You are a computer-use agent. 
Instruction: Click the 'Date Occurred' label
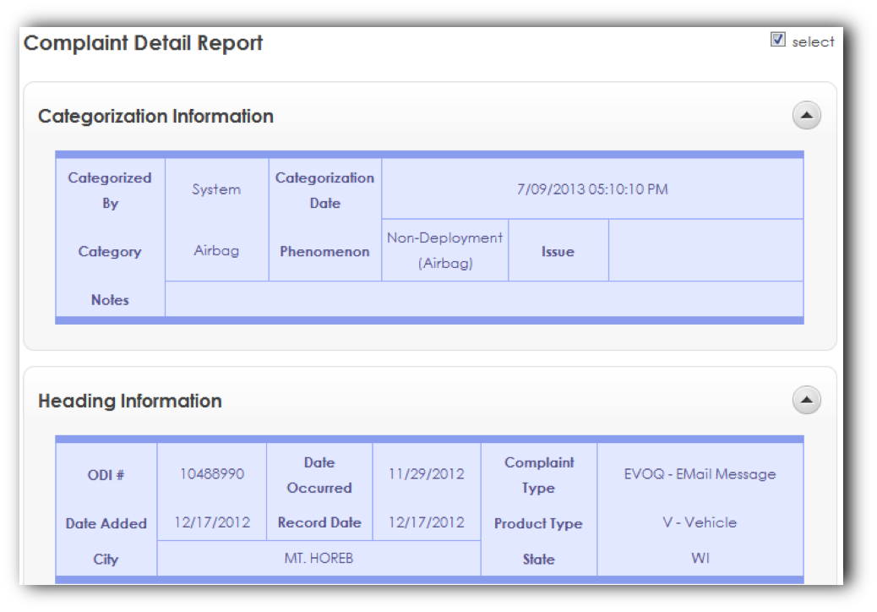tap(319, 475)
